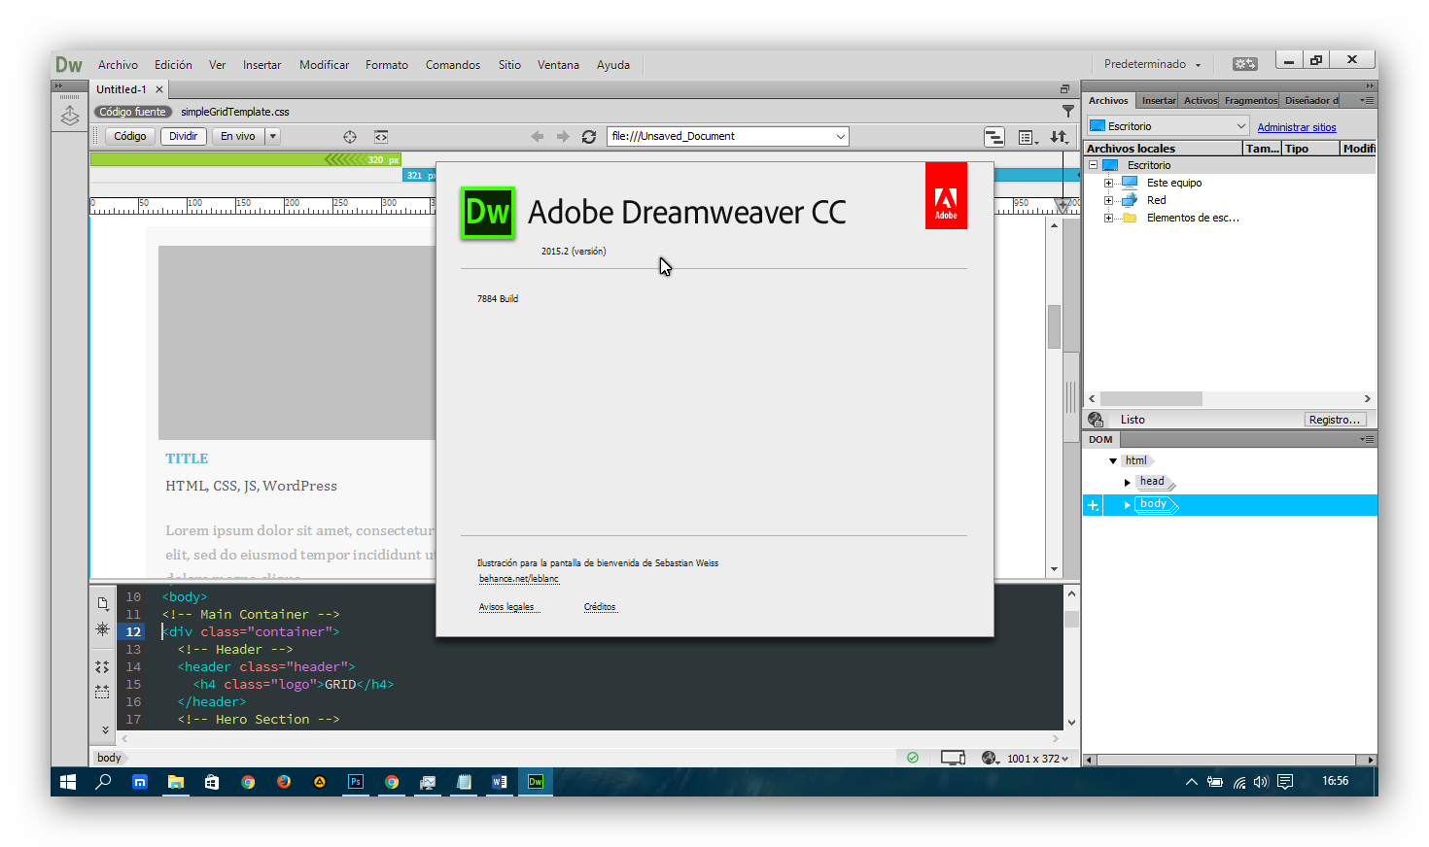This screenshot has height=847, width=1429.
Task: Open the Modificar menu
Action: [324, 65]
